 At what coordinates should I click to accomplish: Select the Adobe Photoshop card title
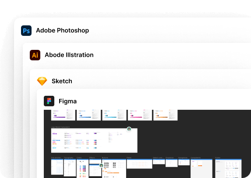click(x=63, y=30)
